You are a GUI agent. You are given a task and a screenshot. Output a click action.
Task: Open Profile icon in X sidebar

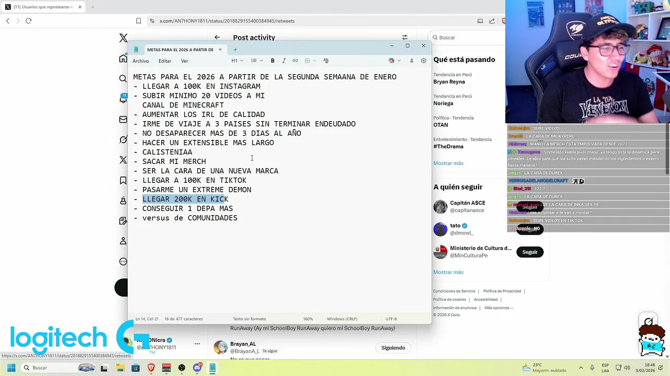click(x=123, y=241)
